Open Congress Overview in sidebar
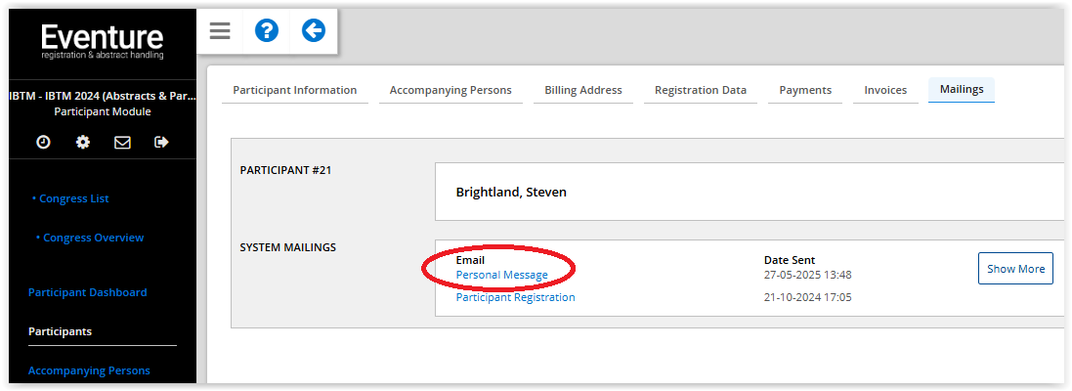Image resolution: width=1072 pixels, height=391 pixels. coord(93,238)
